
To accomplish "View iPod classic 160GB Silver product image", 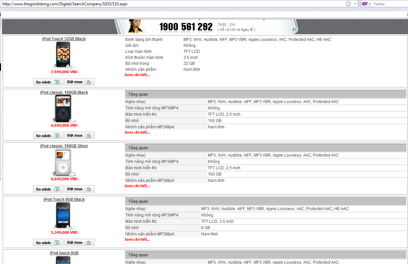I will click(x=64, y=162).
